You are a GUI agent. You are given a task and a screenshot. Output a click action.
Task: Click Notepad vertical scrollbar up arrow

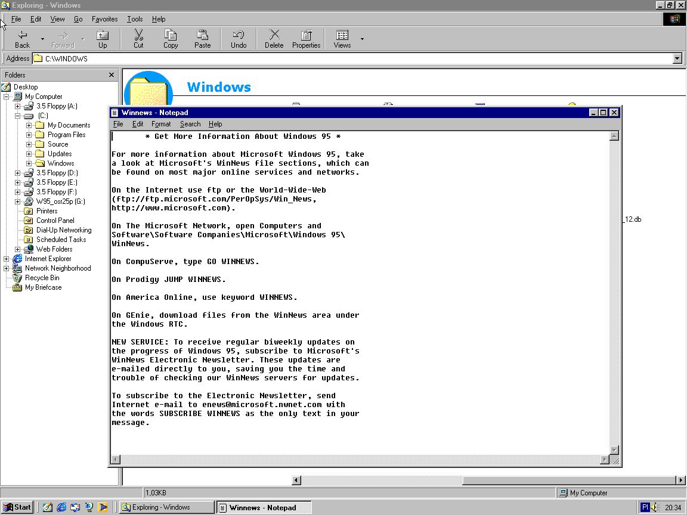(614, 136)
